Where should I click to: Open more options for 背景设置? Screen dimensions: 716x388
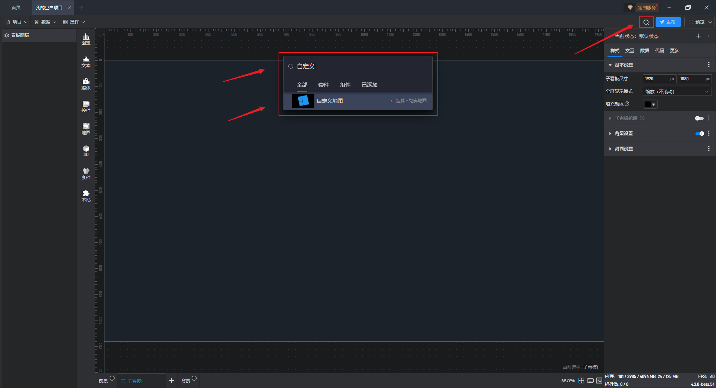click(709, 133)
